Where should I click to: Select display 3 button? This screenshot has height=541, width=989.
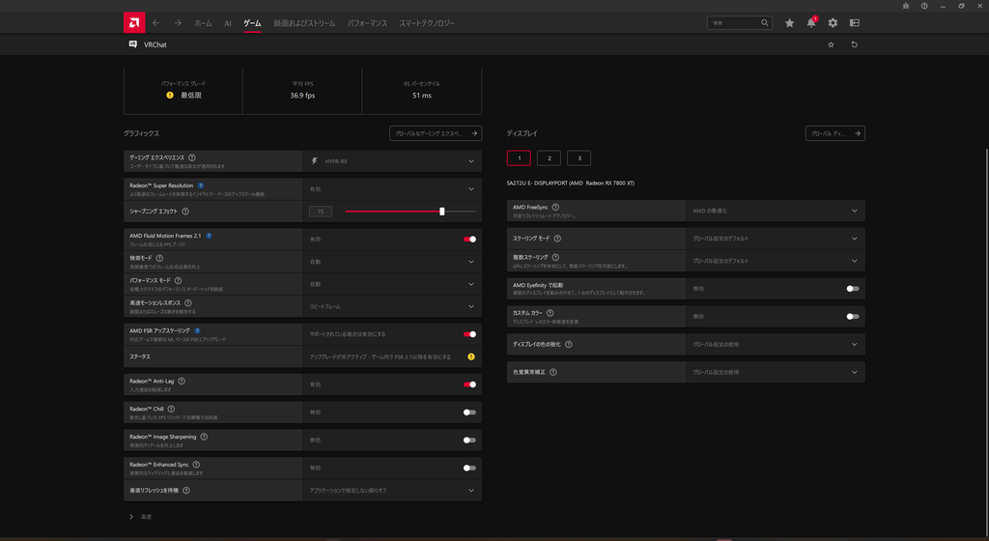(x=579, y=158)
